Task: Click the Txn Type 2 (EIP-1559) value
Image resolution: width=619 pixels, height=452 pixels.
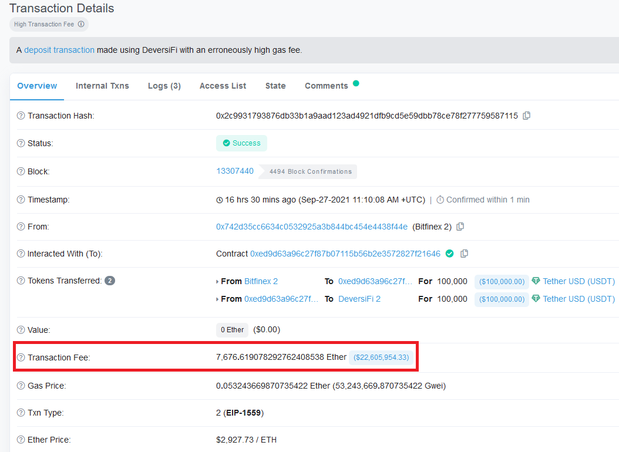Action: click(240, 413)
